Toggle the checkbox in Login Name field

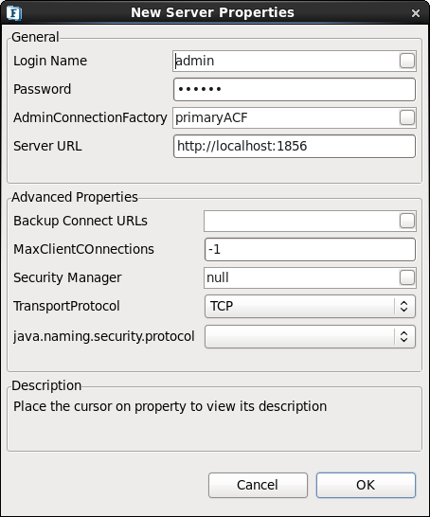(407, 61)
